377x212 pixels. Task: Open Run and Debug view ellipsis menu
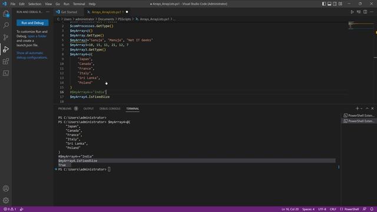click(48, 12)
